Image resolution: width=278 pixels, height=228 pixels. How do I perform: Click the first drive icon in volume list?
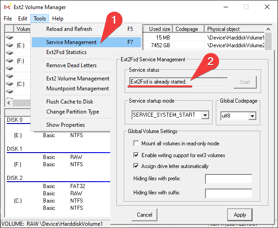coord(10,38)
